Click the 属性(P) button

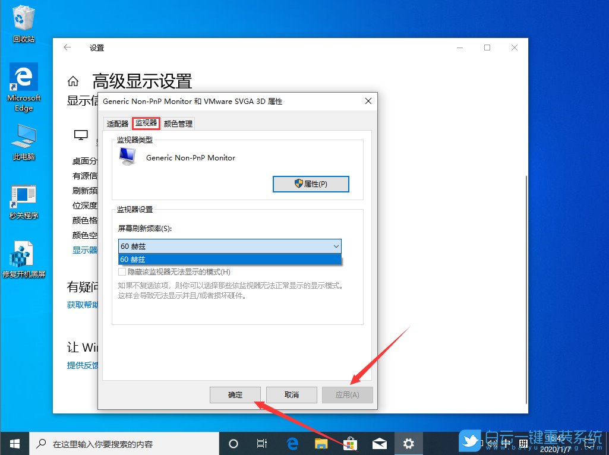tap(311, 184)
